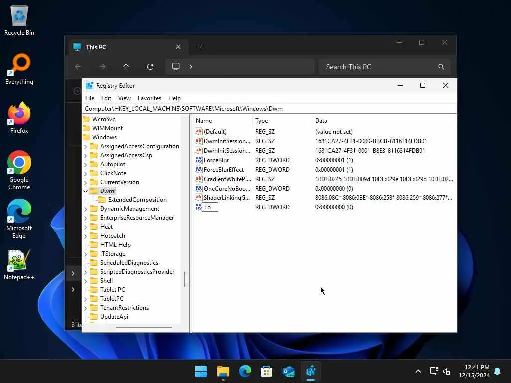Screen dimensions: 511x383
Task: Expand the TenantRestrictions key
Action: [x=86, y=308]
